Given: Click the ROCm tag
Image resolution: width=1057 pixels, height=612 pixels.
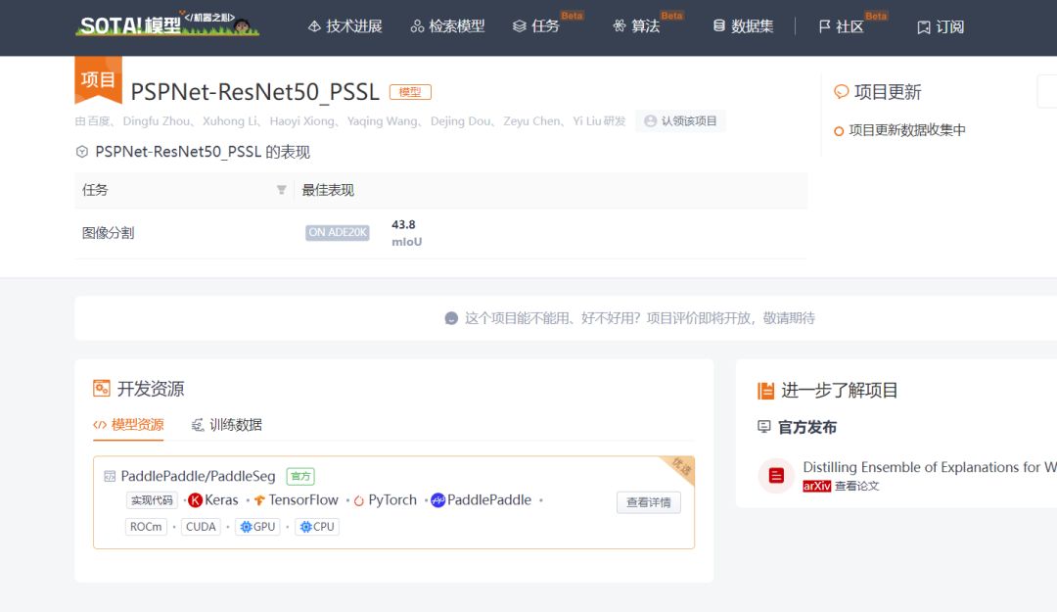Looking at the screenshot, I should tap(146, 527).
